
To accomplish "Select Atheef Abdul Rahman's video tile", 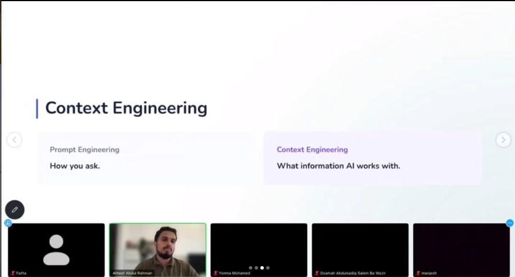I will pos(157,250).
